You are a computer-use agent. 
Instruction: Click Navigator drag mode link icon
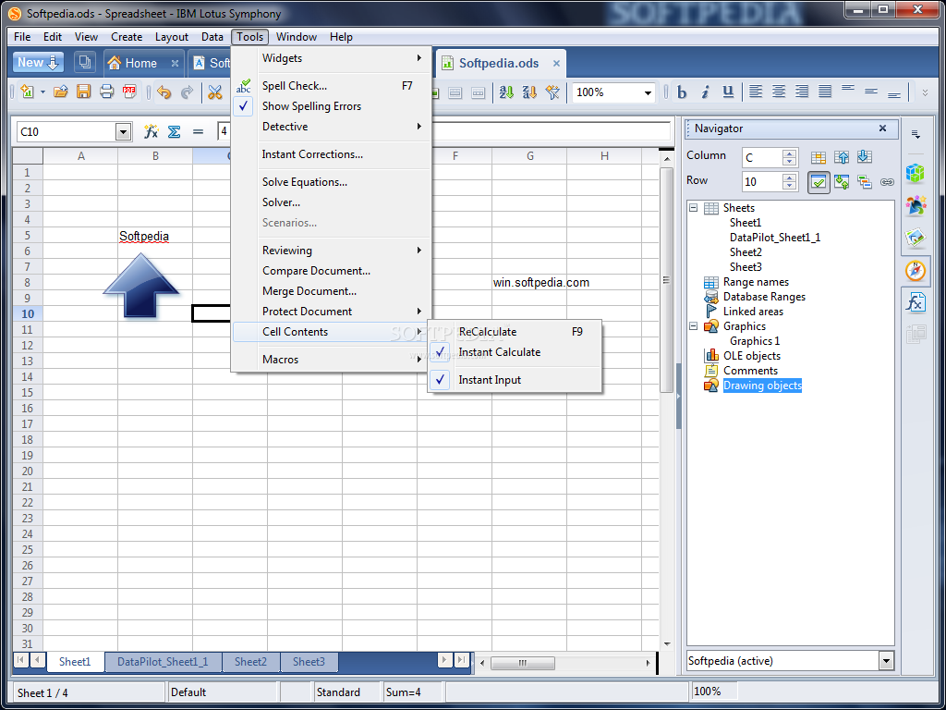pos(887,182)
